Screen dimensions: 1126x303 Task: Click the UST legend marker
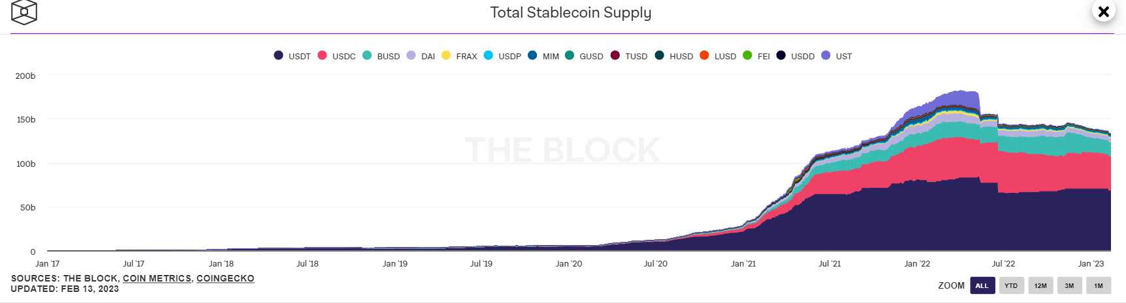pos(826,55)
